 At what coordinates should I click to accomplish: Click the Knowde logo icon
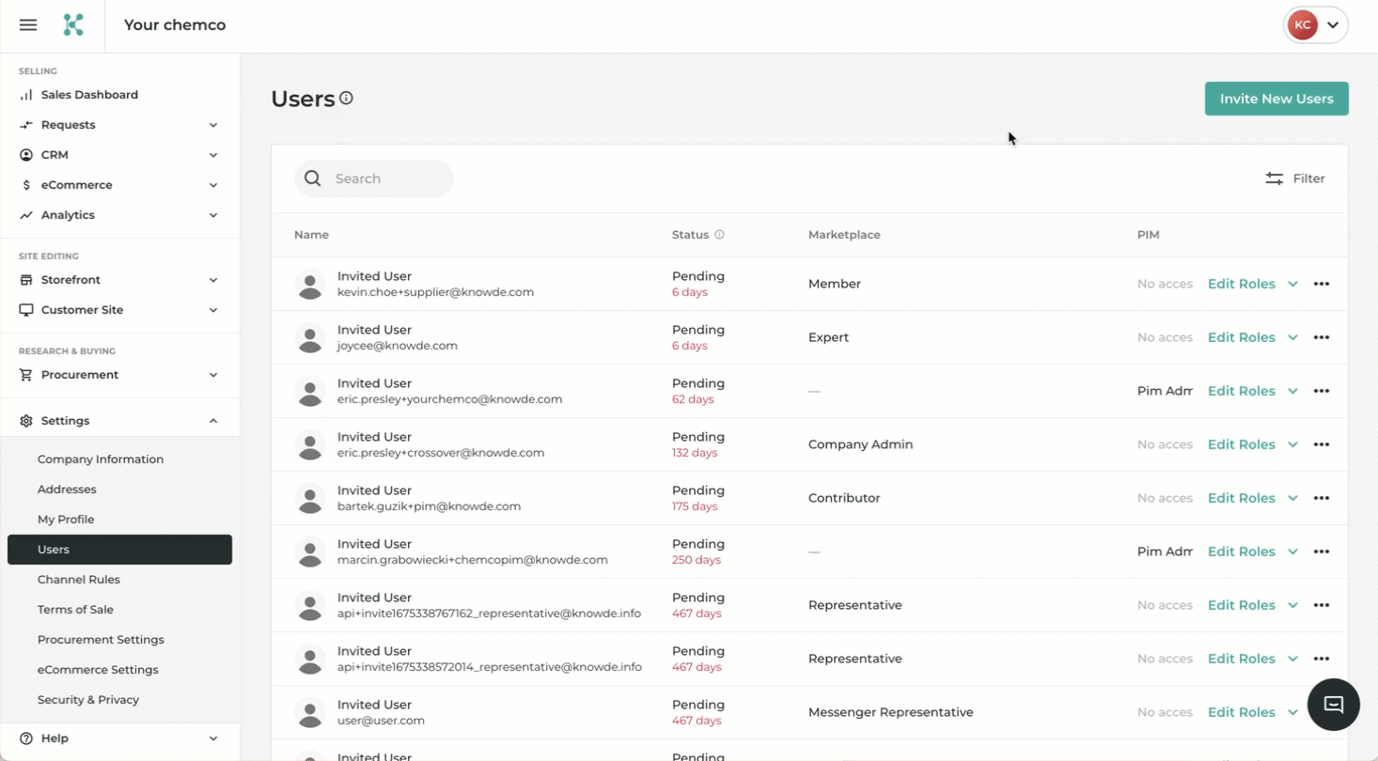73,25
